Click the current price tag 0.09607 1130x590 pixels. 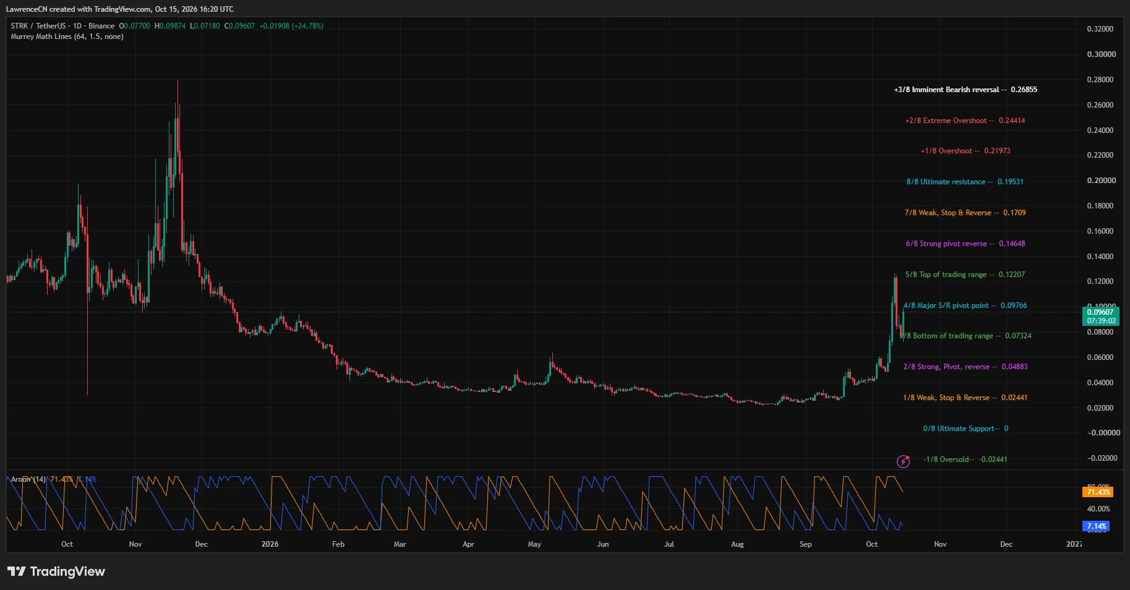click(x=1102, y=316)
